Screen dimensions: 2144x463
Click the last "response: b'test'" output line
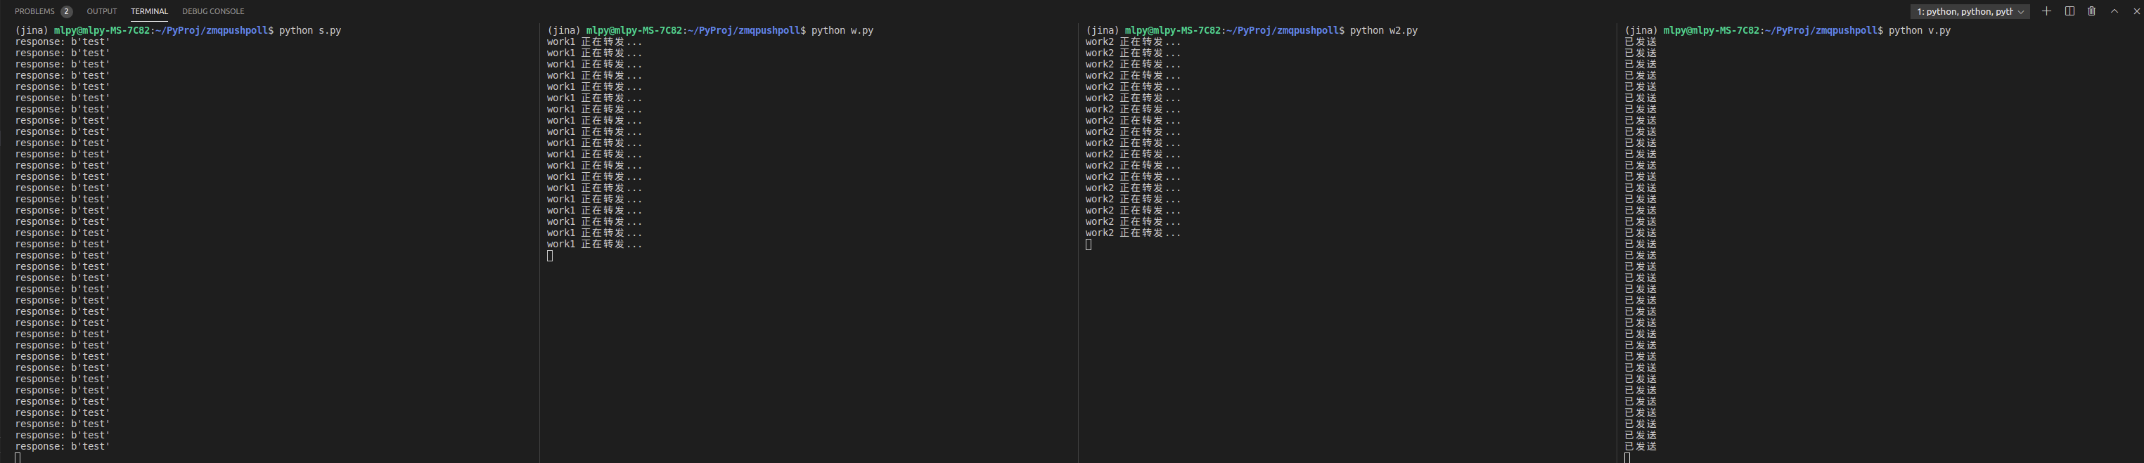point(63,448)
